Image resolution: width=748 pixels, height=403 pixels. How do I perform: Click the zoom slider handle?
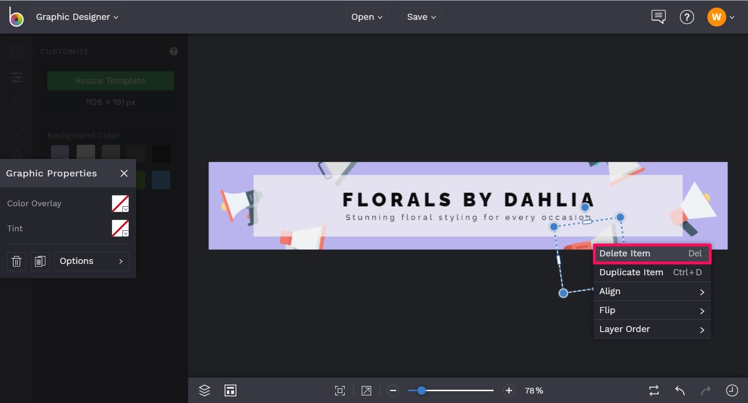[x=421, y=390]
